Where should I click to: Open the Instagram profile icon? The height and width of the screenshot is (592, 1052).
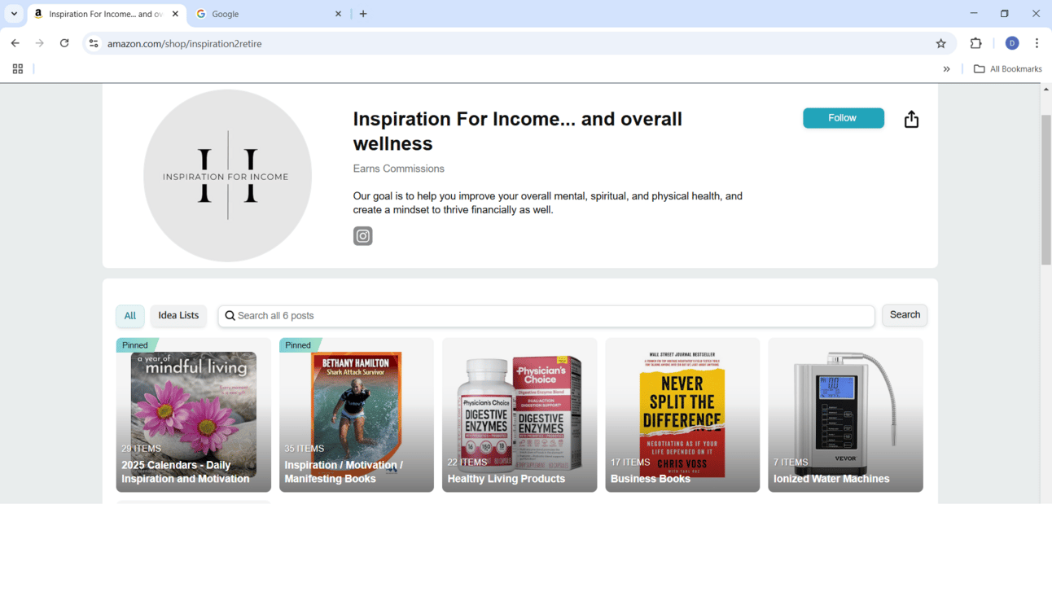tap(362, 236)
